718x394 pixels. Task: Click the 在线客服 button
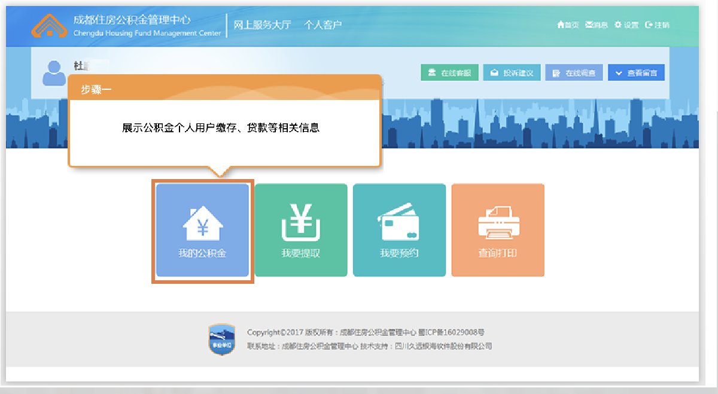click(449, 73)
